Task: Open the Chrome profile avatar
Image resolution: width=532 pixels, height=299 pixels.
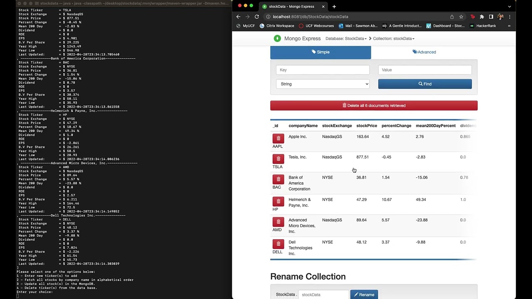Action: point(500,17)
